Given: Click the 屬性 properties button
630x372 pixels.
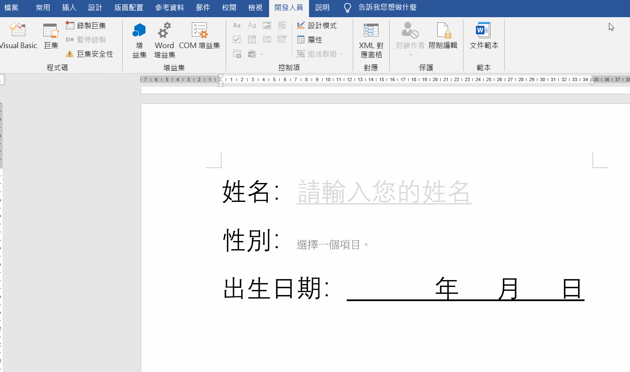Looking at the screenshot, I should pos(310,40).
